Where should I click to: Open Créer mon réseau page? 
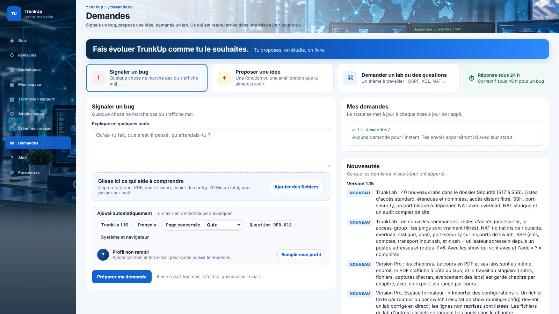coord(38,128)
